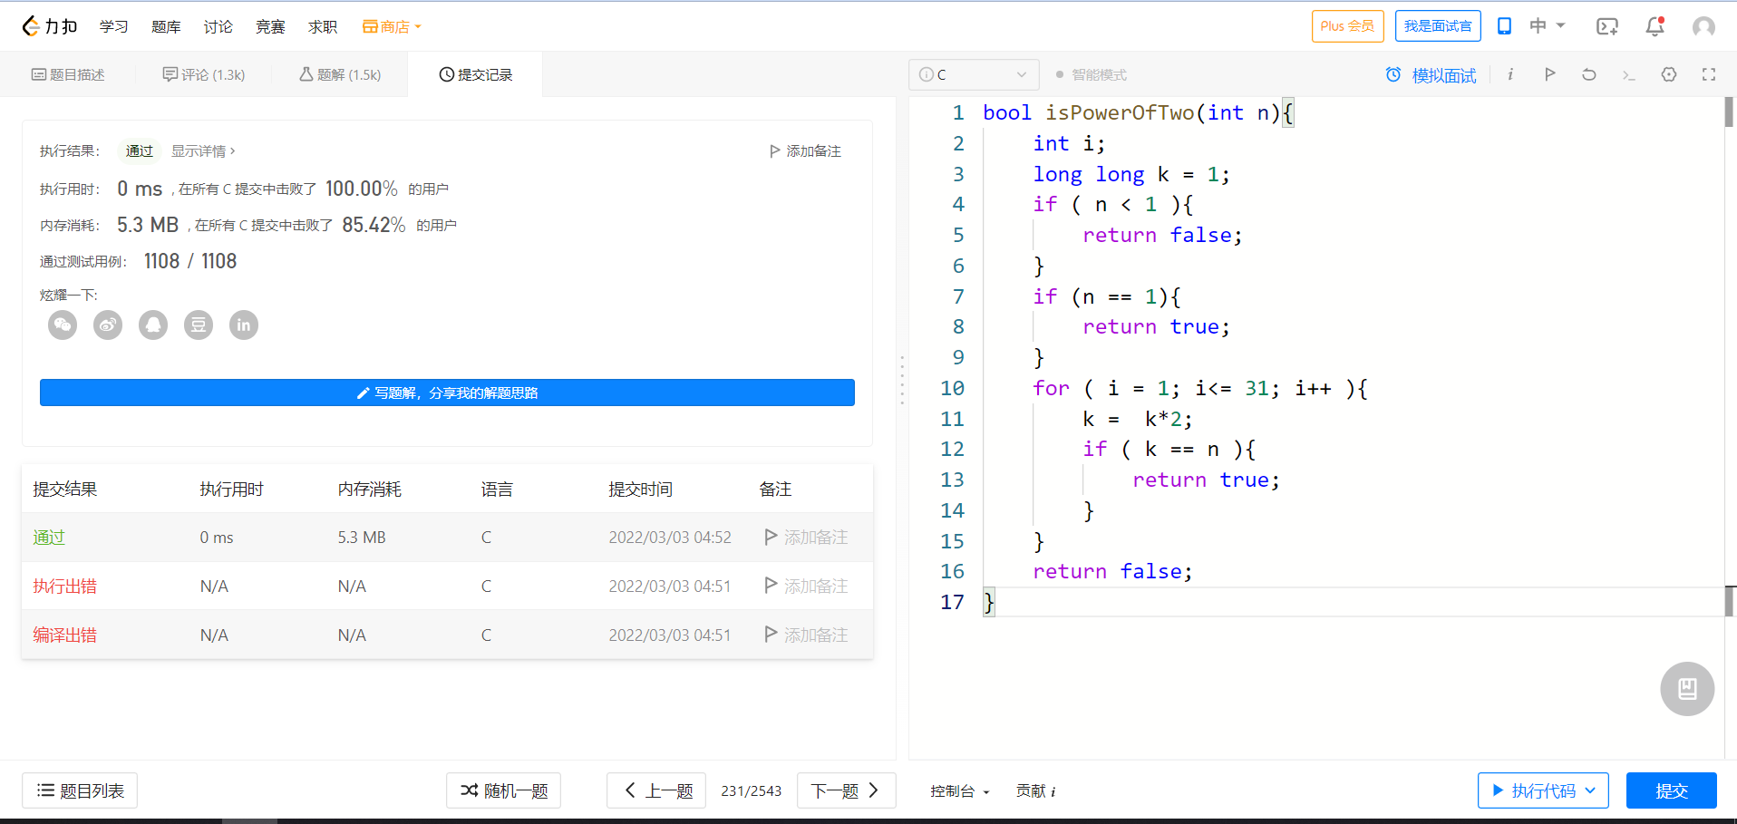Switch to the 题目描述 tab
Screen dimensions: 1737x824
(68, 74)
